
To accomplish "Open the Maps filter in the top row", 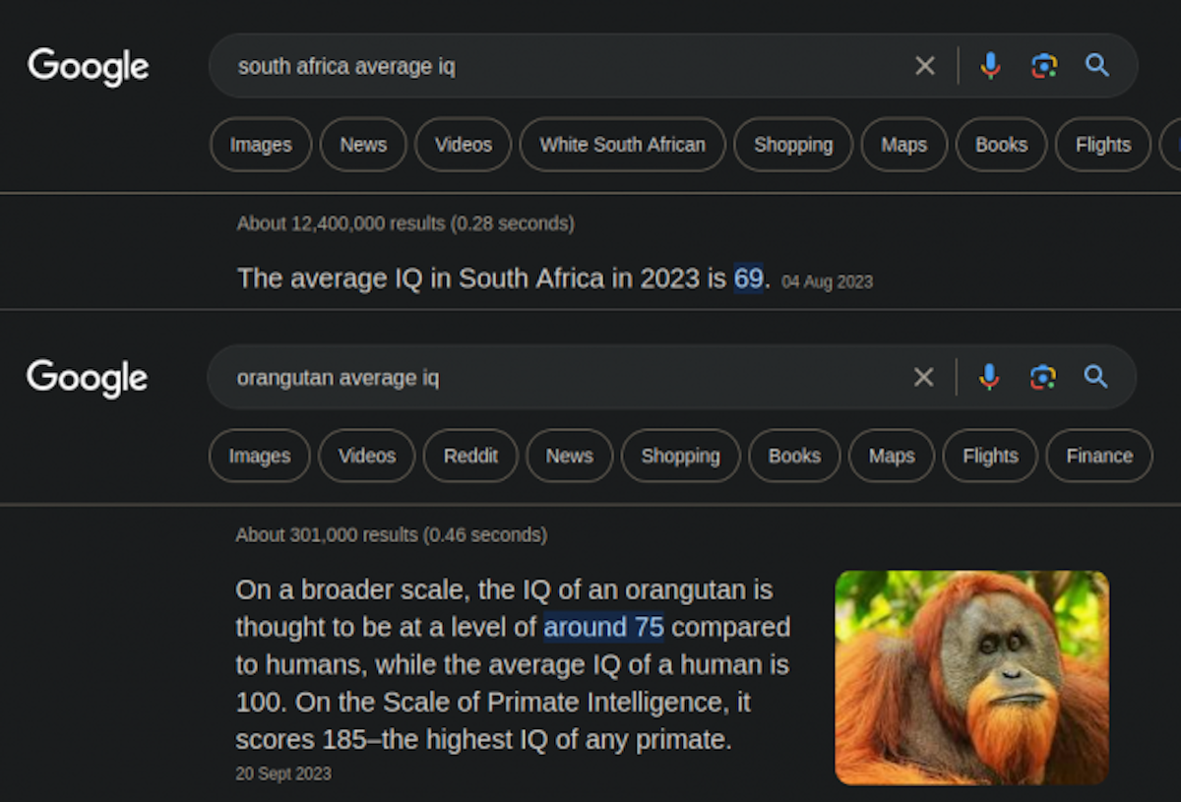I will [903, 145].
